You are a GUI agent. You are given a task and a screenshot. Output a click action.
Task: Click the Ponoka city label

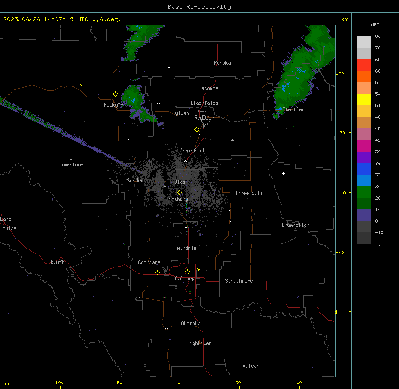tap(222, 63)
